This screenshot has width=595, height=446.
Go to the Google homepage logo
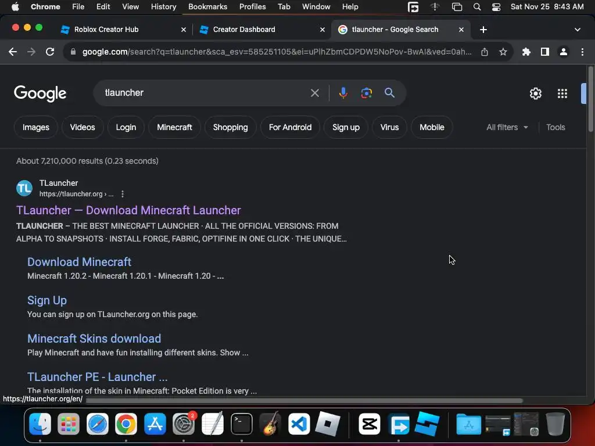(40, 93)
